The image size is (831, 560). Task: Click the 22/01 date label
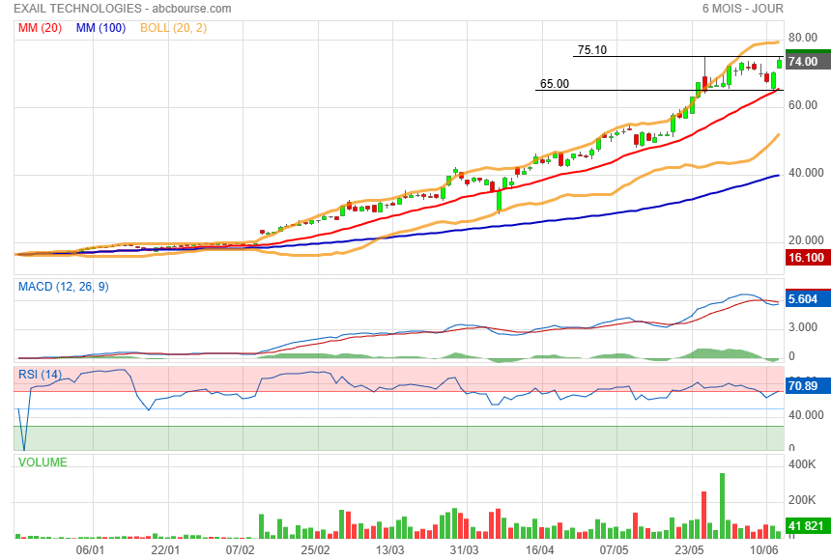(165, 550)
